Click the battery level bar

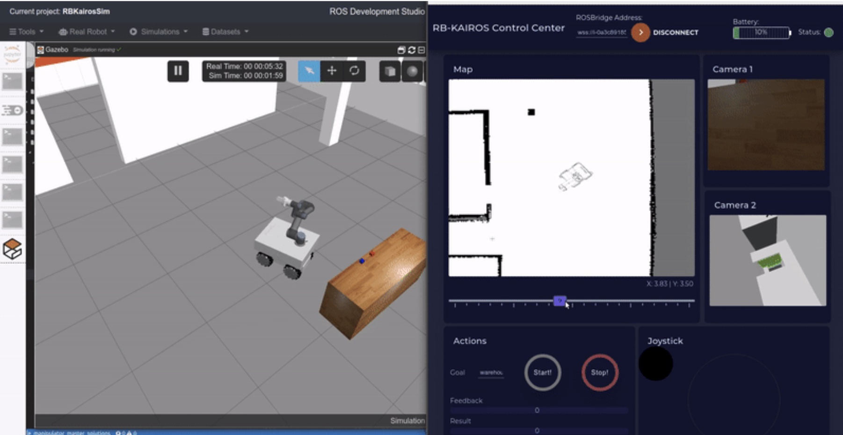(x=761, y=32)
